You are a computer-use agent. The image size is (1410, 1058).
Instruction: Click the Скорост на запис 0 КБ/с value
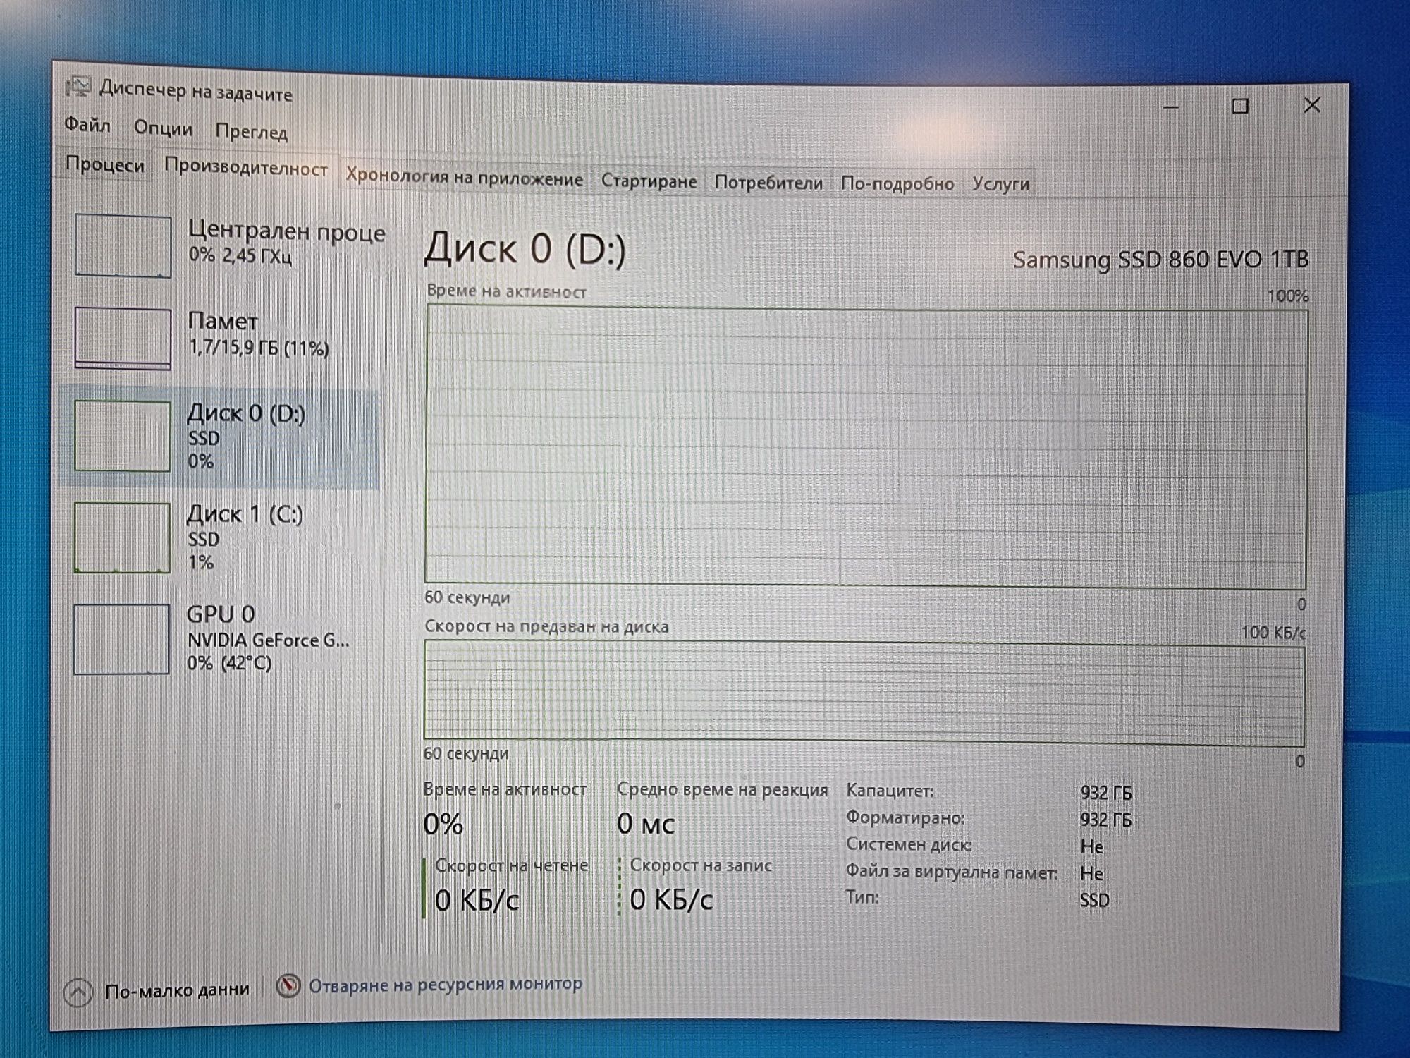[671, 899]
